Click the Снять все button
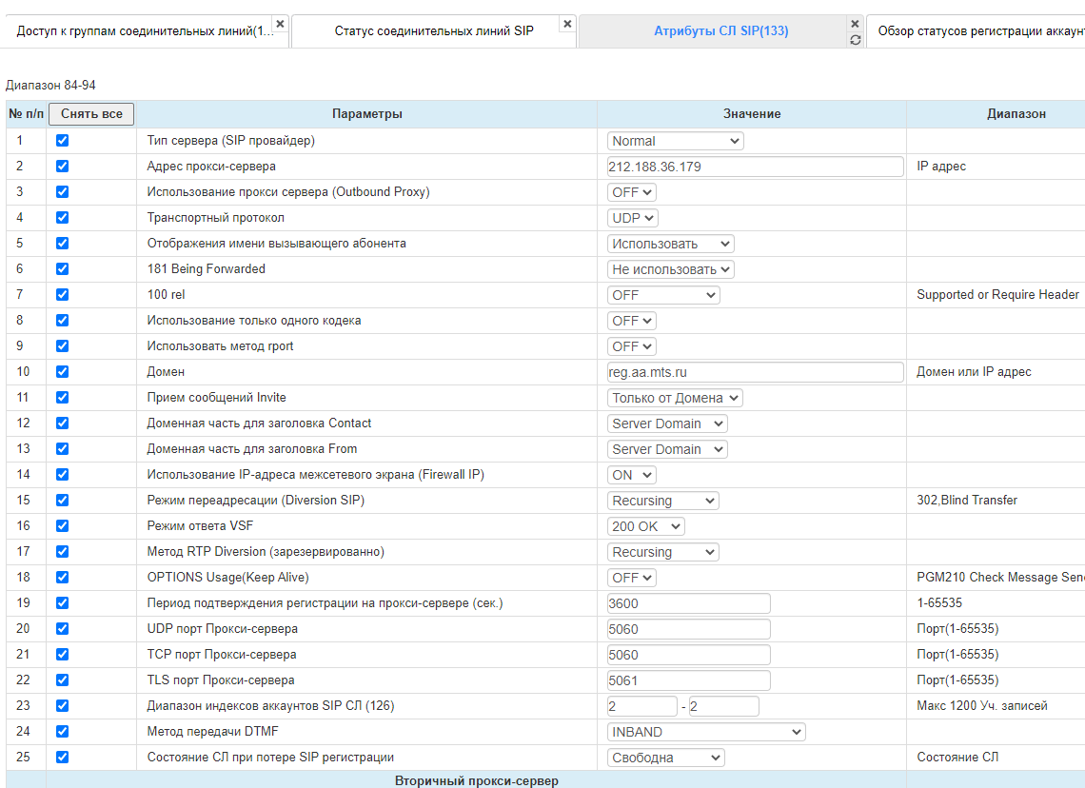The height and width of the screenshot is (788, 1085). pos(91,114)
